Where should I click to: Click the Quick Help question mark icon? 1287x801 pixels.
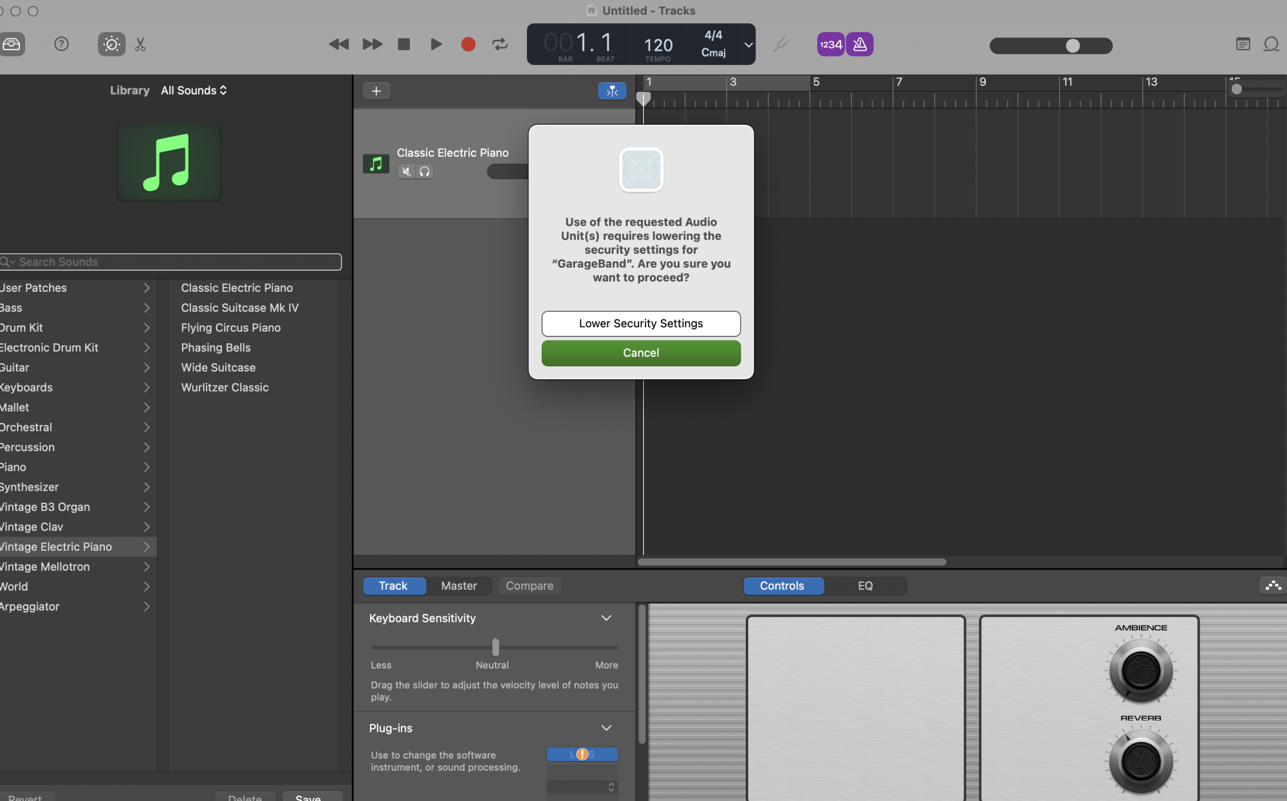(61, 44)
